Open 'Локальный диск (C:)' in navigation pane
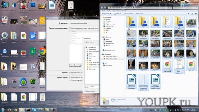This screenshot has width=199, height=112. pyautogui.click(x=110, y=57)
